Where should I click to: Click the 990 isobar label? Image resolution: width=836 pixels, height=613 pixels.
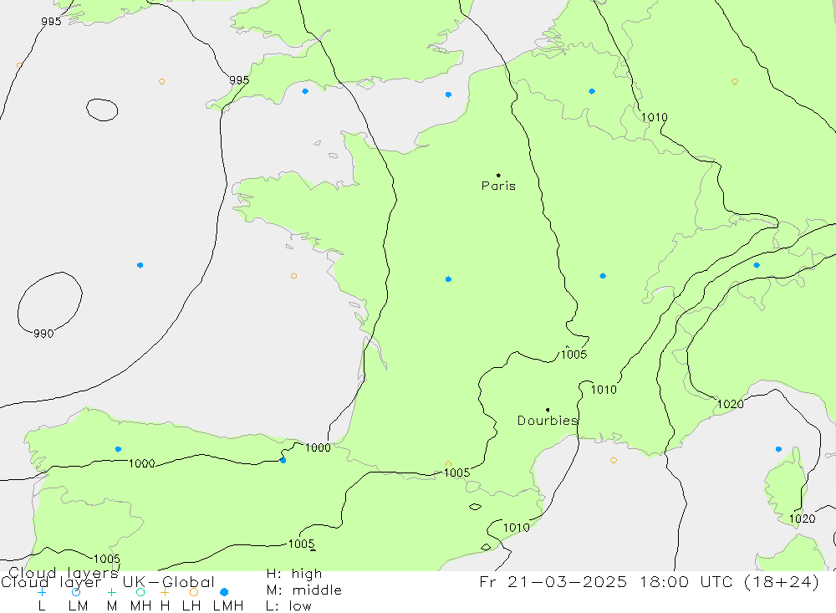(x=43, y=334)
